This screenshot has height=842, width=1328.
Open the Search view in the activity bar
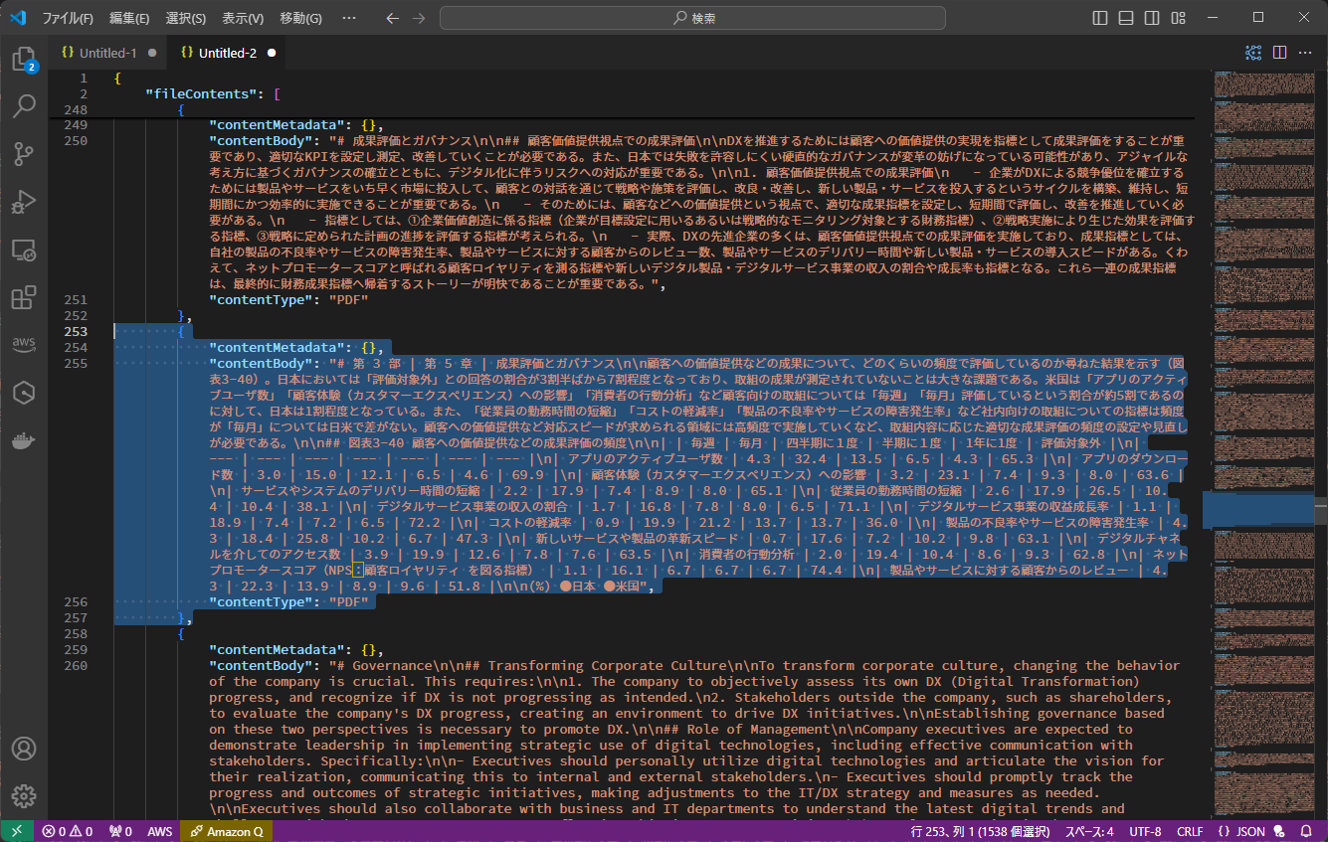click(24, 106)
